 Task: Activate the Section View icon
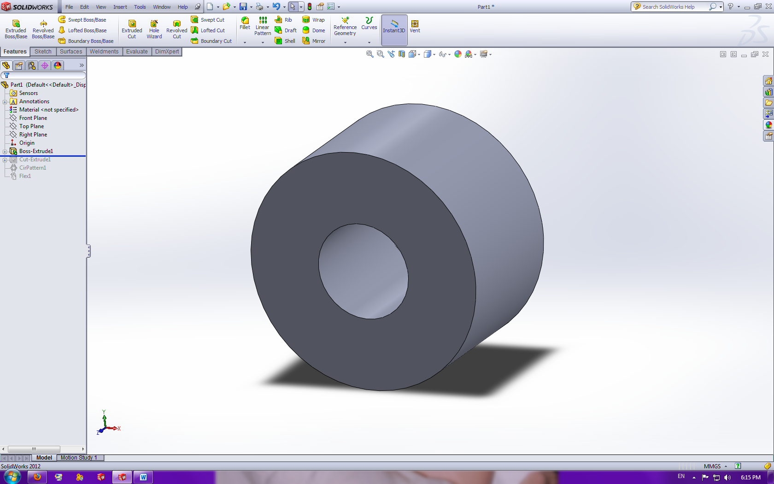pyautogui.click(x=402, y=54)
